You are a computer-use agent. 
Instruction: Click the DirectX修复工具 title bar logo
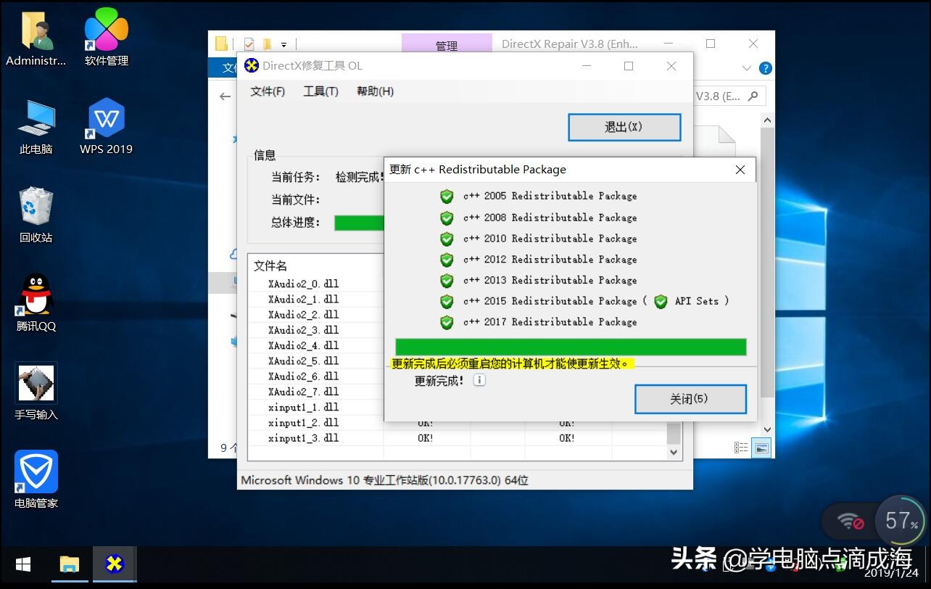(x=252, y=65)
